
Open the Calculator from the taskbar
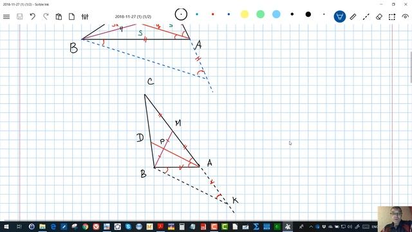[182, 226]
